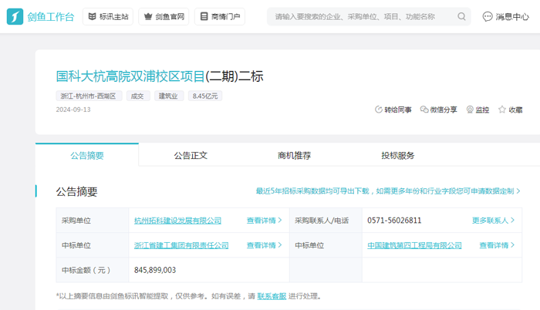Viewport: 540px width, 310px height.
Task: Open the 投标服务 tab
Action: pos(397,155)
